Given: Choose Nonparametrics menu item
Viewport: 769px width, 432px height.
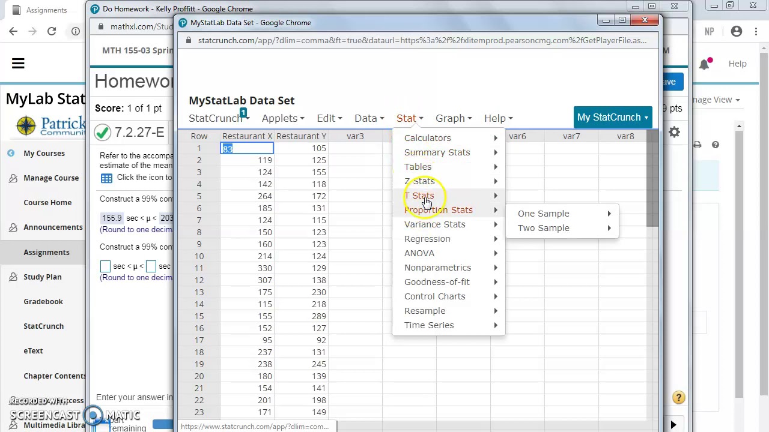Looking at the screenshot, I should (x=449, y=268).
